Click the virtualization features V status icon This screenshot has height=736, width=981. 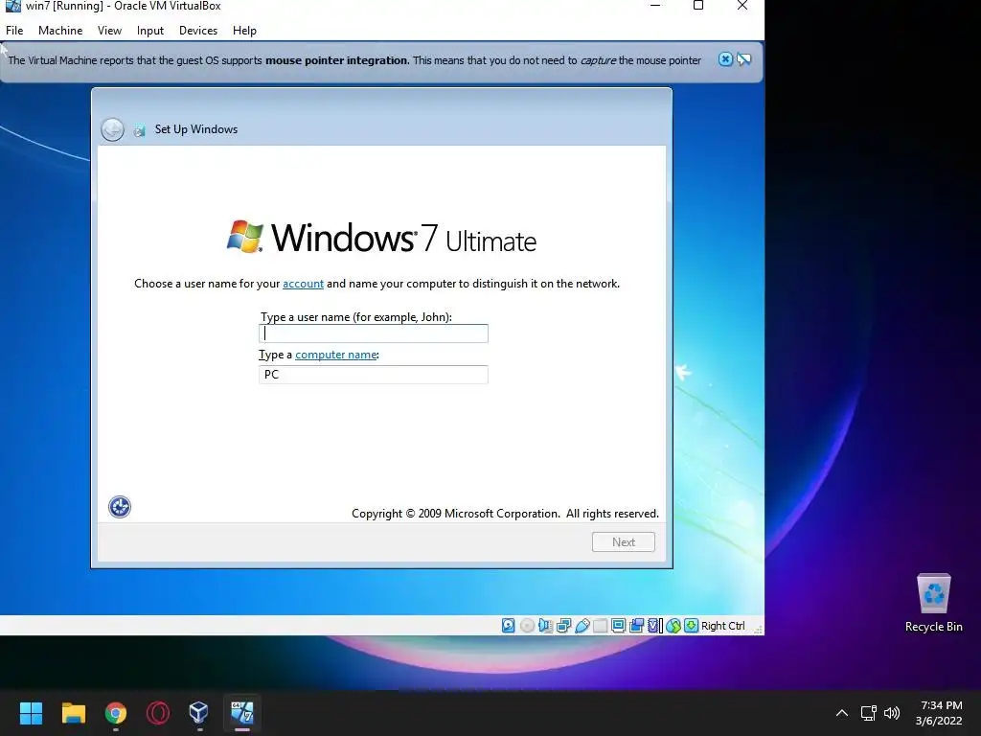654,625
